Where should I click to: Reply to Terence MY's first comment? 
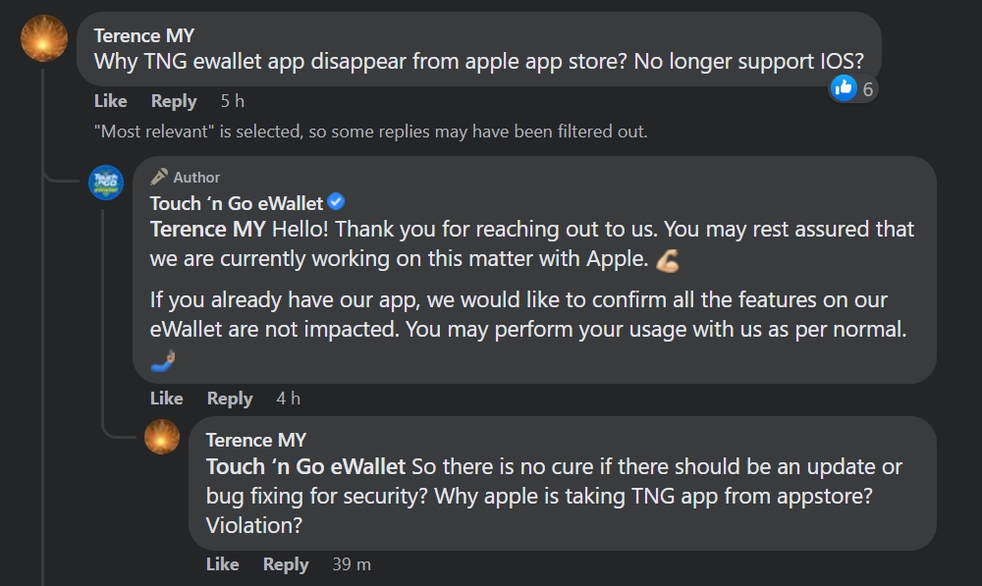pyautogui.click(x=174, y=101)
